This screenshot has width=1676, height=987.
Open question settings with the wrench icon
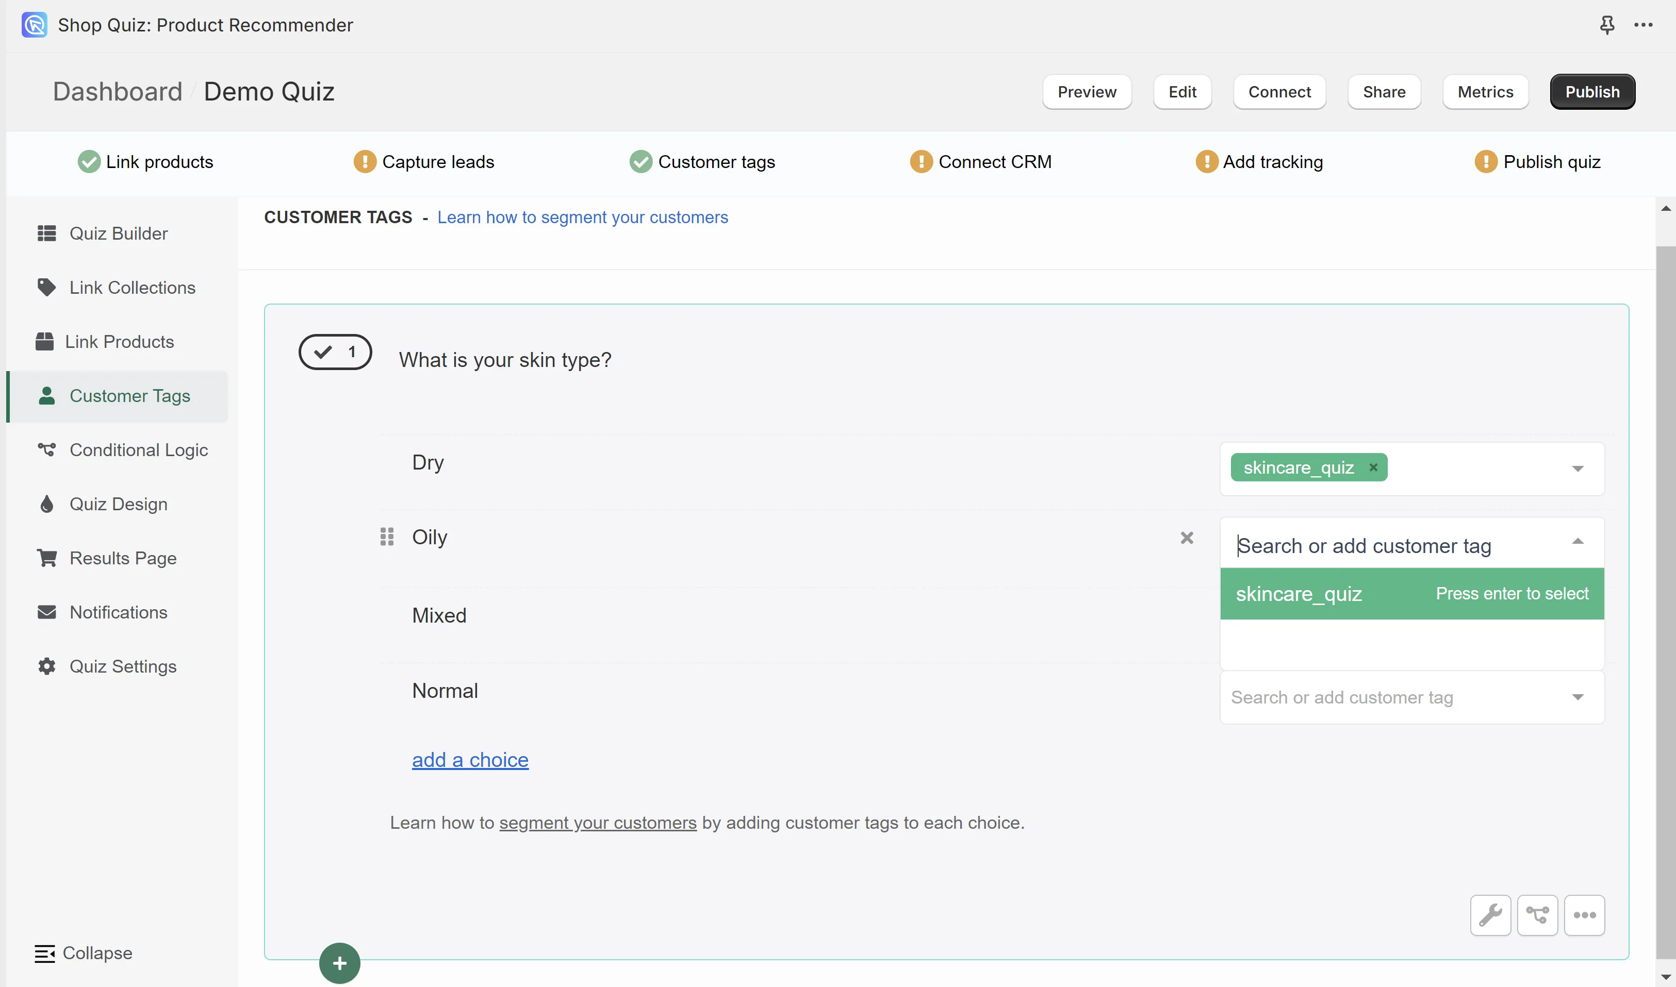pos(1490,915)
